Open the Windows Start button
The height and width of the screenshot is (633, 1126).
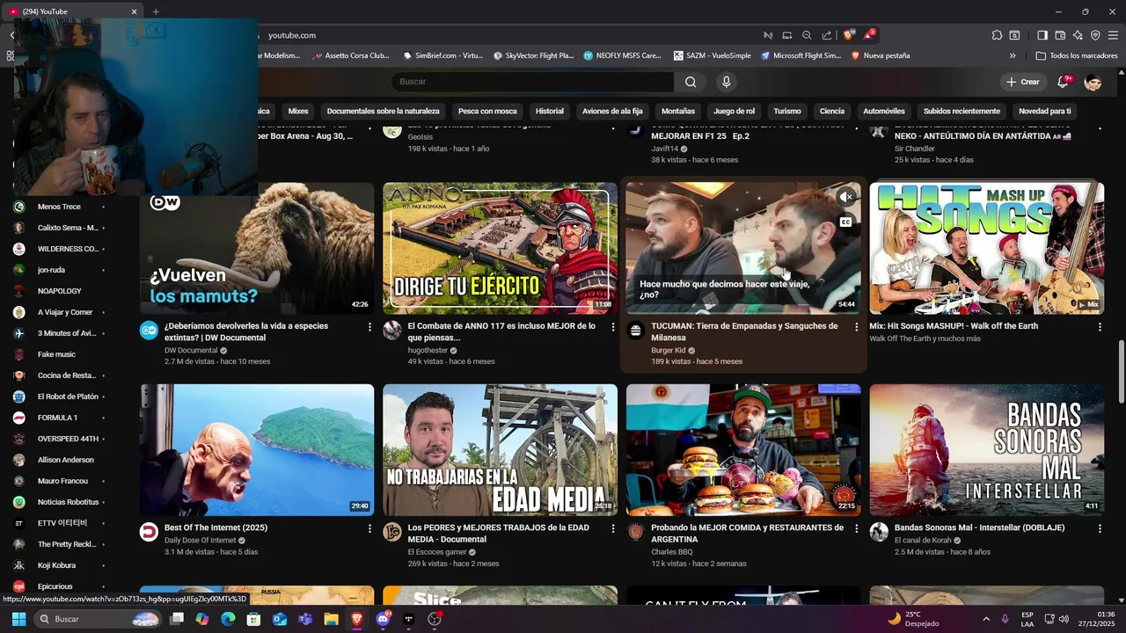click(x=18, y=619)
